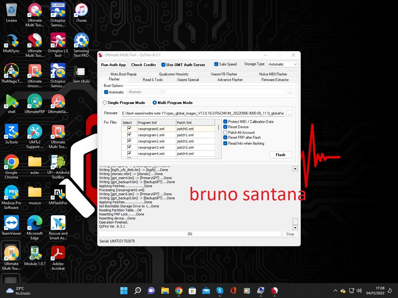Open the Xiaomi Special tab
Viewport: 398px width, 298px height.
pos(188,80)
